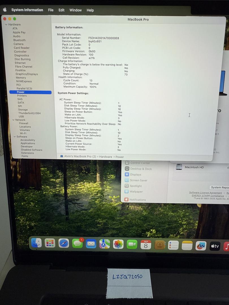Select FireWire in the sidebar
Image resolution: width=229 pixels, height=305 pixels.
(20, 70)
